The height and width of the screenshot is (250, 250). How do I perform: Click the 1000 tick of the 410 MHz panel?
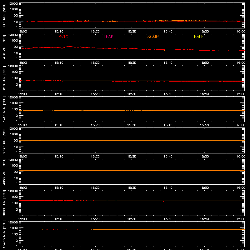pos(14,41)
